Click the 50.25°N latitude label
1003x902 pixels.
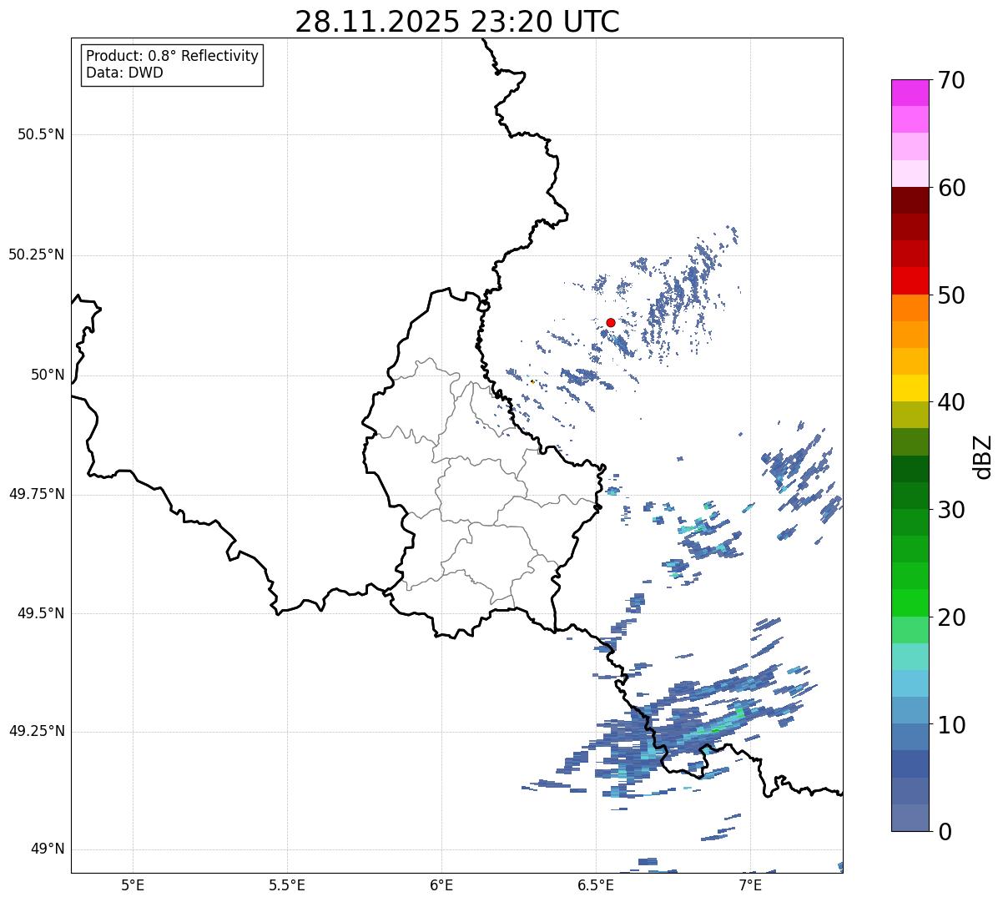pyautogui.click(x=37, y=254)
